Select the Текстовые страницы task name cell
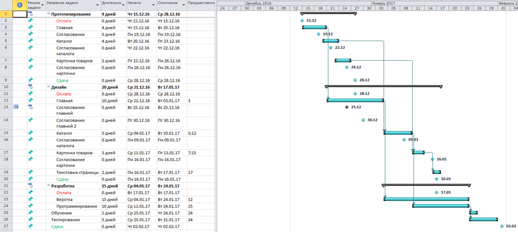The width and height of the screenshot is (518, 232). point(73,172)
